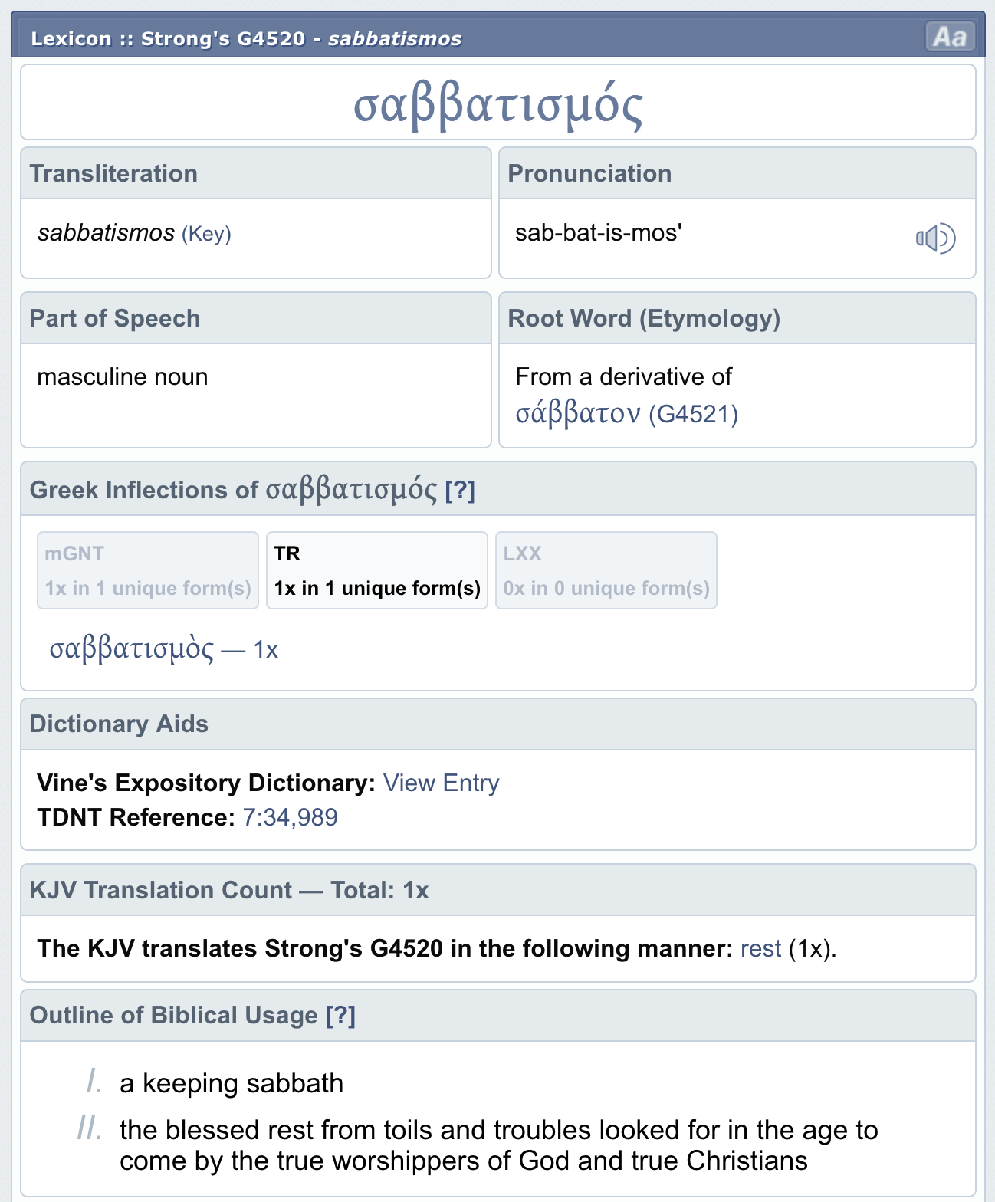Click the σαββατισμὸς — 1x inflection link
The image size is (995, 1202).
point(163,649)
